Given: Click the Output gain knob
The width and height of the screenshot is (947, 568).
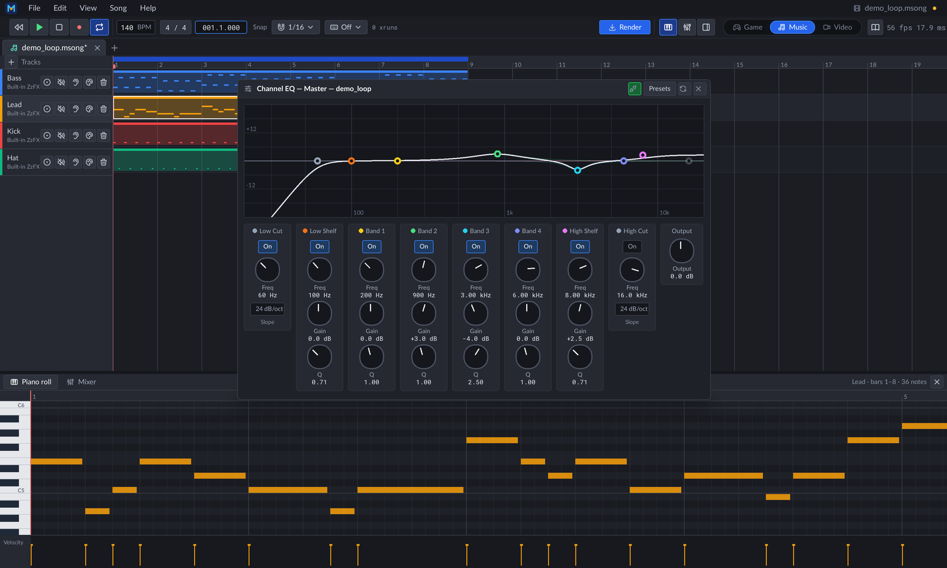Looking at the screenshot, I should tap(682, 251).
